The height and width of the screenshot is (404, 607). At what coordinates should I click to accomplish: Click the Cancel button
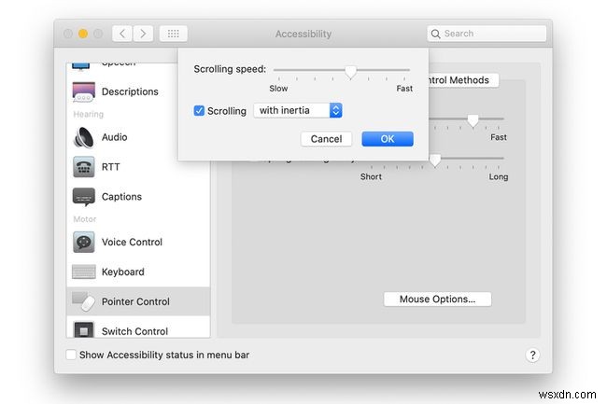click(x=326, y=139)
